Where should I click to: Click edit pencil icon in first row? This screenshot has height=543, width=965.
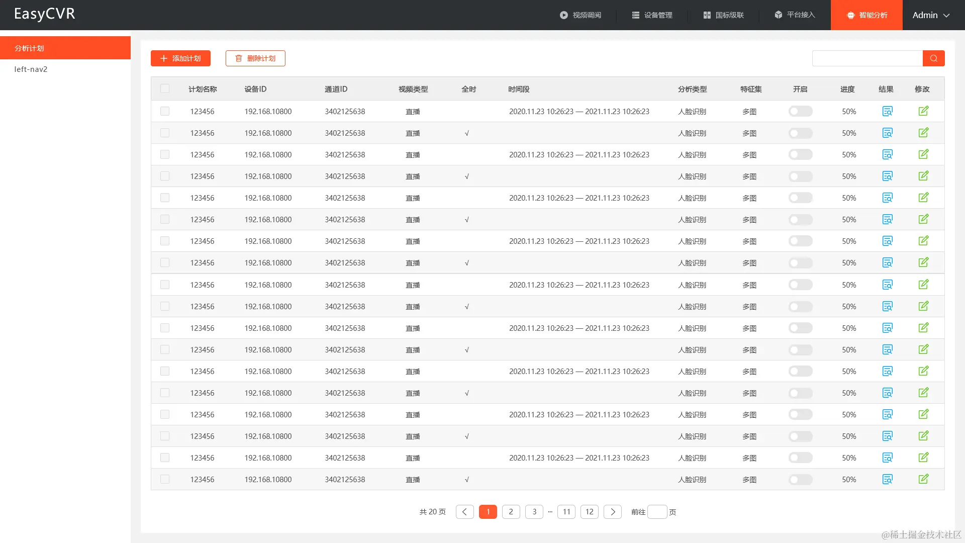click(x=923, y=111)
